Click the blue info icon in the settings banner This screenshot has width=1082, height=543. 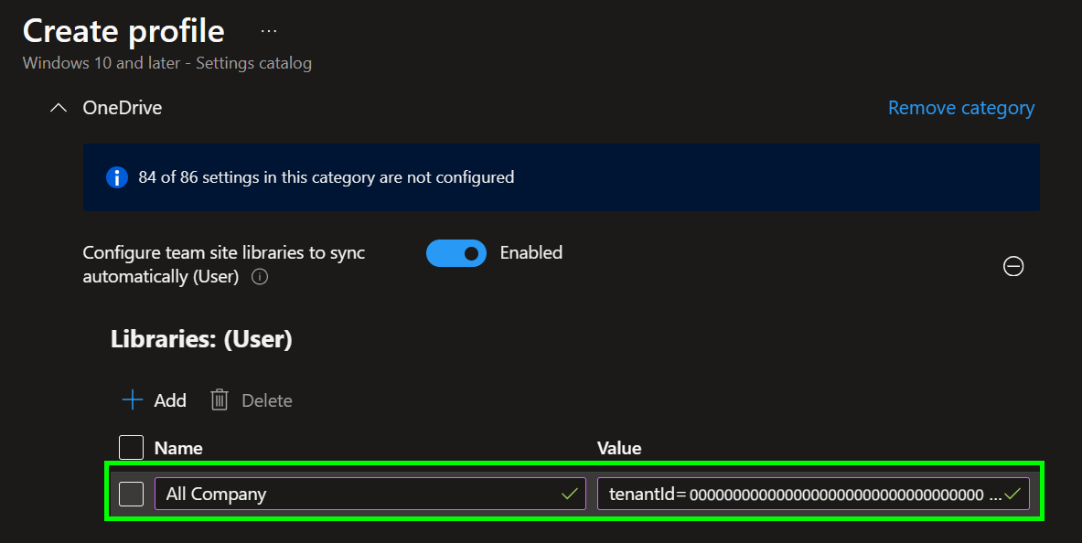point(116,177)
